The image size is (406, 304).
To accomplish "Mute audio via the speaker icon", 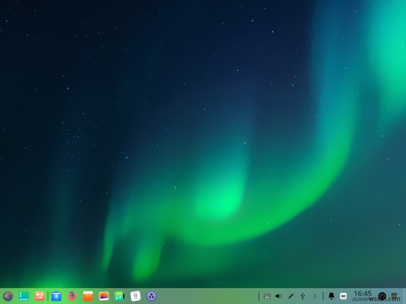I will (x=279, y=296).
